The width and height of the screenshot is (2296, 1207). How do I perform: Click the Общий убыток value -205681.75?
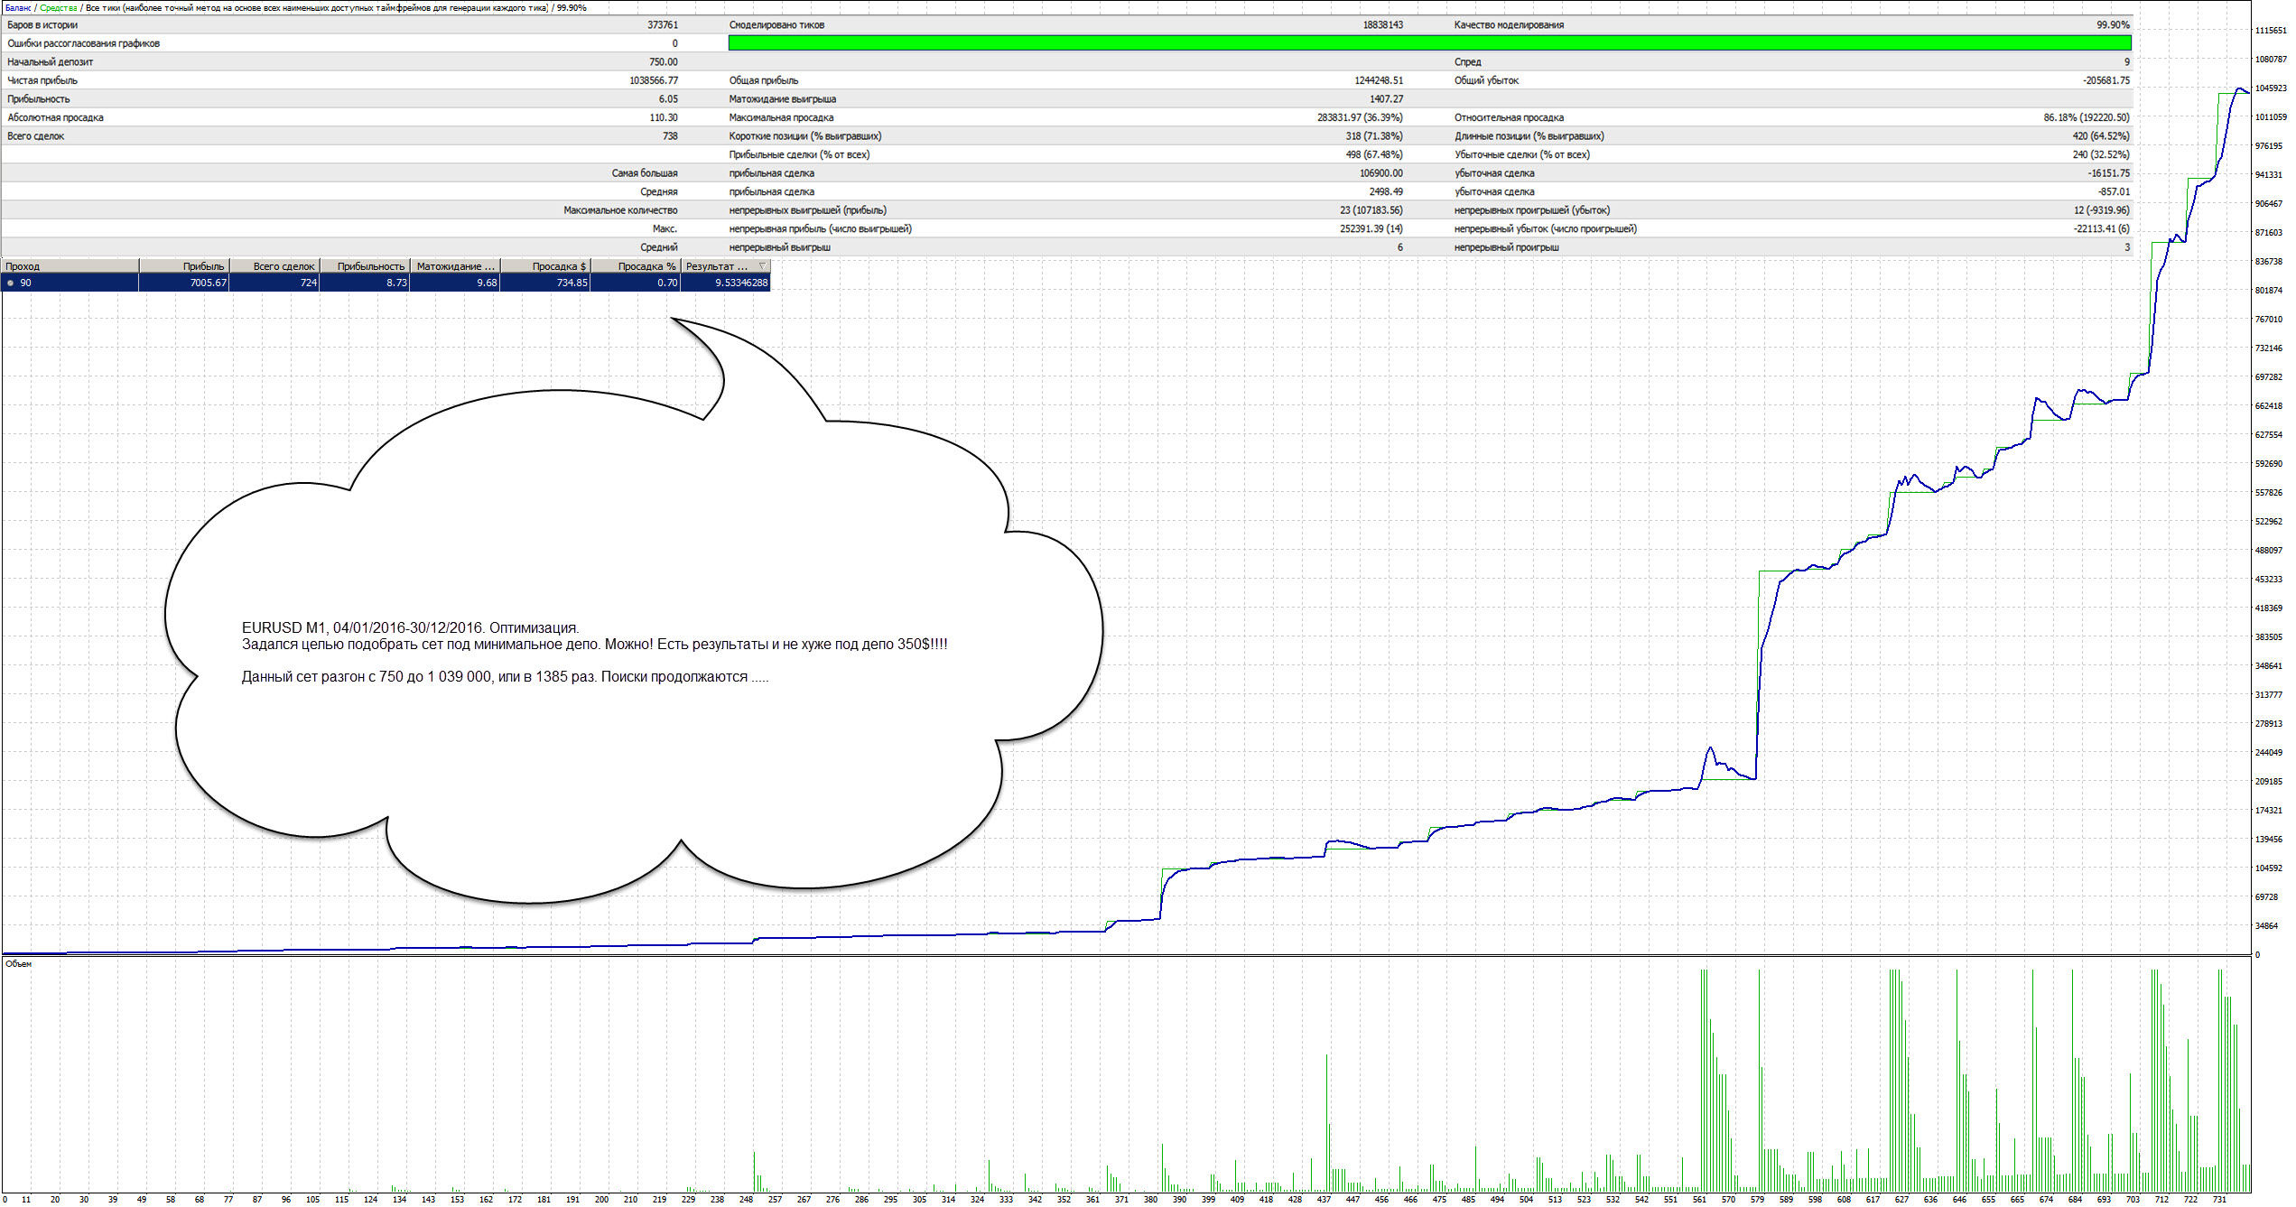2106,80
